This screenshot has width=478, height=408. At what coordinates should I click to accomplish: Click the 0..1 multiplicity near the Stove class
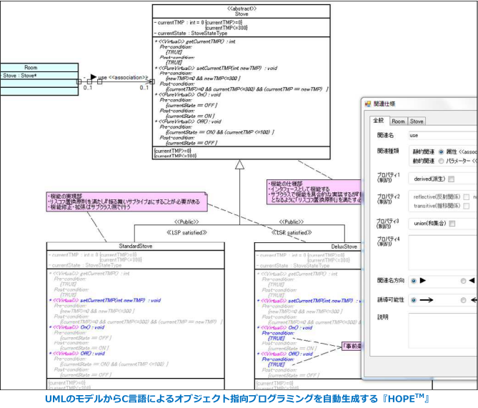point(144,88)
